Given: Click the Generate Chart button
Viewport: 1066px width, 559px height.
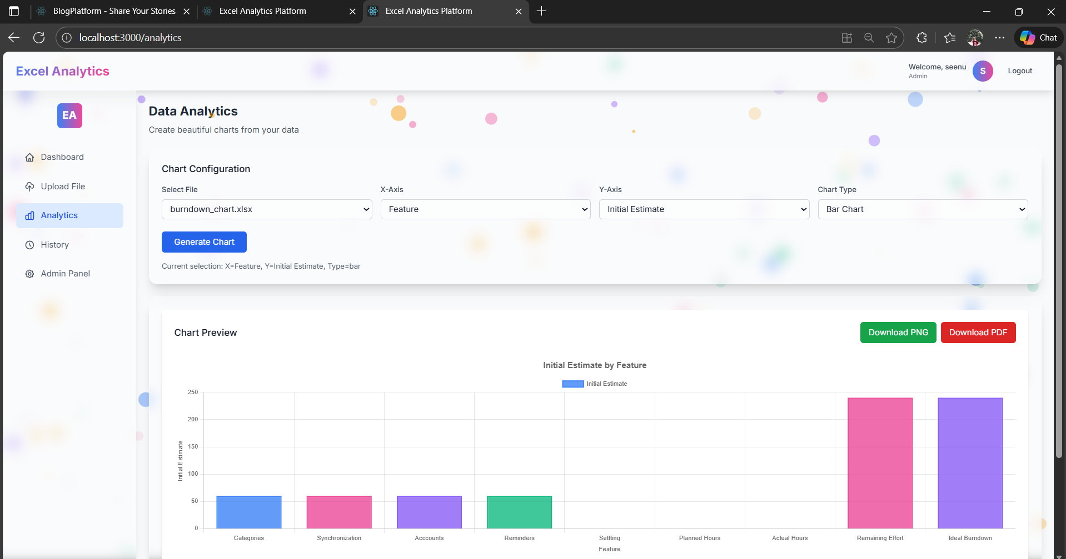Looking at the screenshot, I should (x=204, y=242).
